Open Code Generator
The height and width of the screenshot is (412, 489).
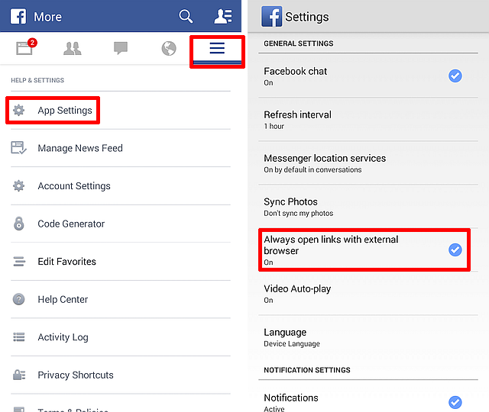(x=121, y=224)
